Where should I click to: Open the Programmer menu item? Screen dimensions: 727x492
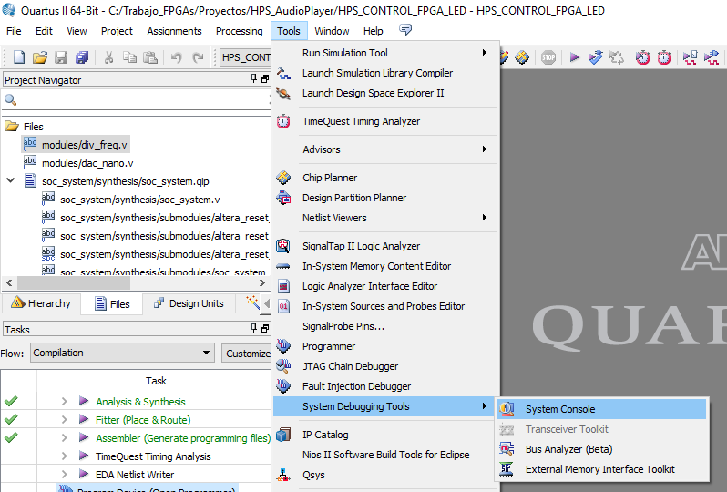coord(385,346)
